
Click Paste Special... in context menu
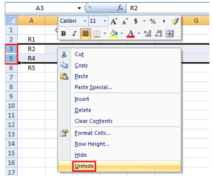[93, 87]
